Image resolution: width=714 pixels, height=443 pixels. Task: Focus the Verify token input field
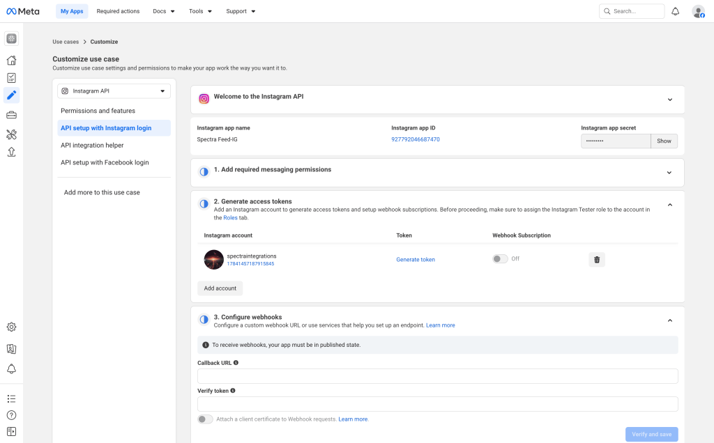[x=438, y=404]
